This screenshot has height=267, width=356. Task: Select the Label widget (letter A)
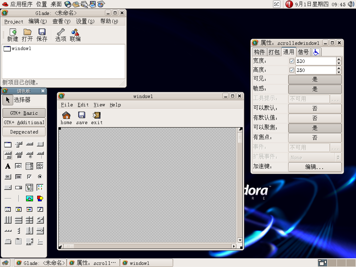pos(8,166)
